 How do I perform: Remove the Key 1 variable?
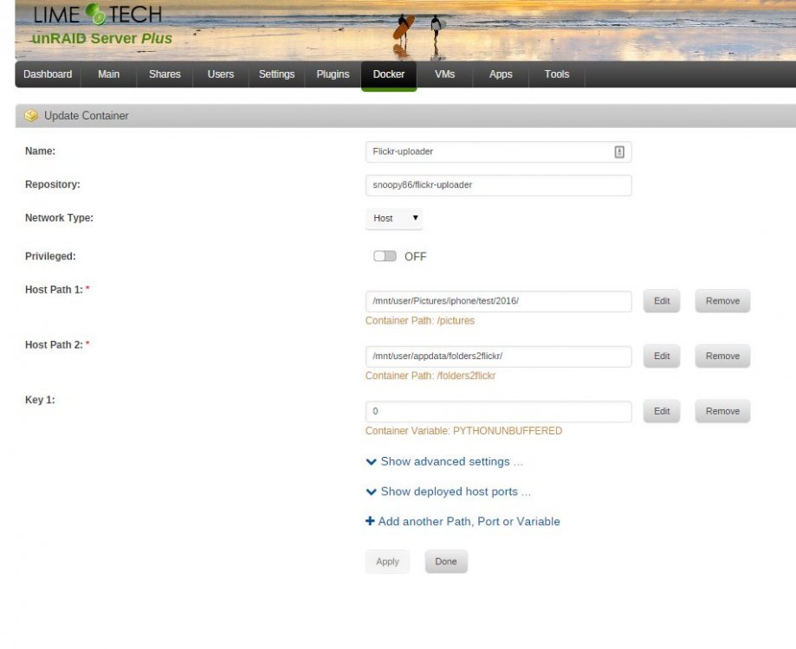pos(722,412)
